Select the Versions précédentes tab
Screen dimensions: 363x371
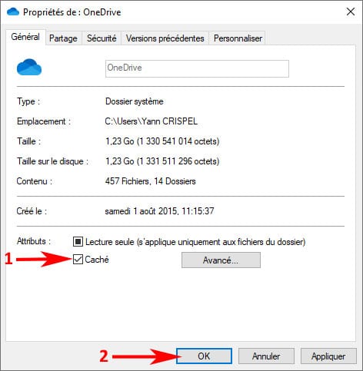tap(165, 38)
